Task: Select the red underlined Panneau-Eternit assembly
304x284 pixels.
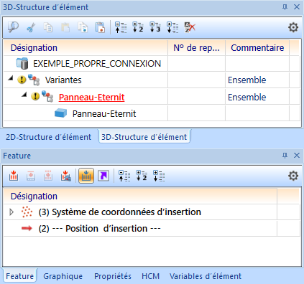Action: click(91, 97)
